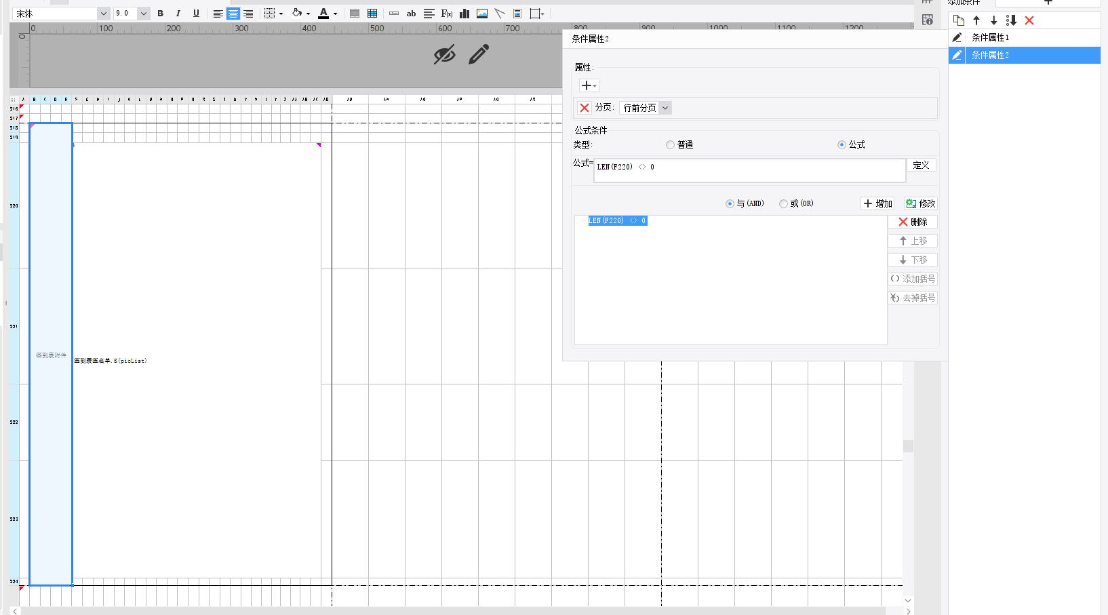The width and height of the screenshot is (1108, 615).
Task: Click the 去掉括号 button
Action: (913, 298)
